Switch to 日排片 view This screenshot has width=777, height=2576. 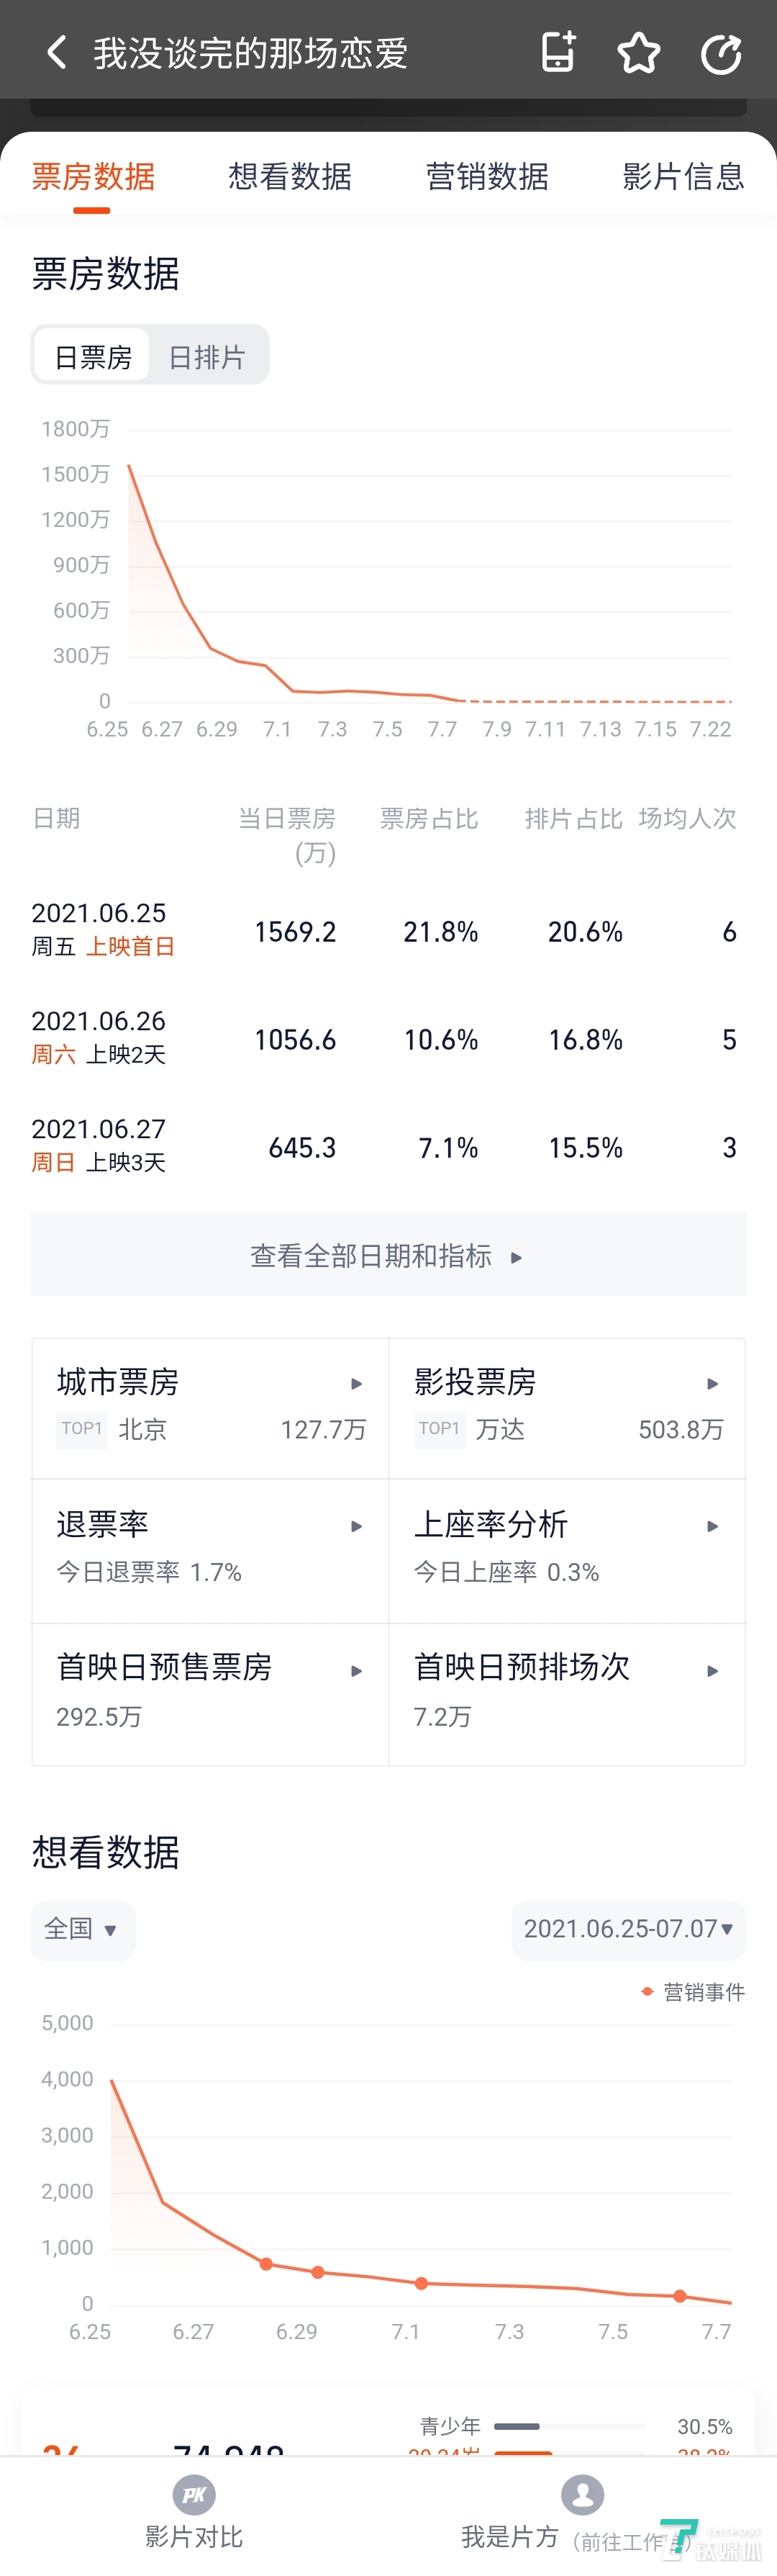206,356
